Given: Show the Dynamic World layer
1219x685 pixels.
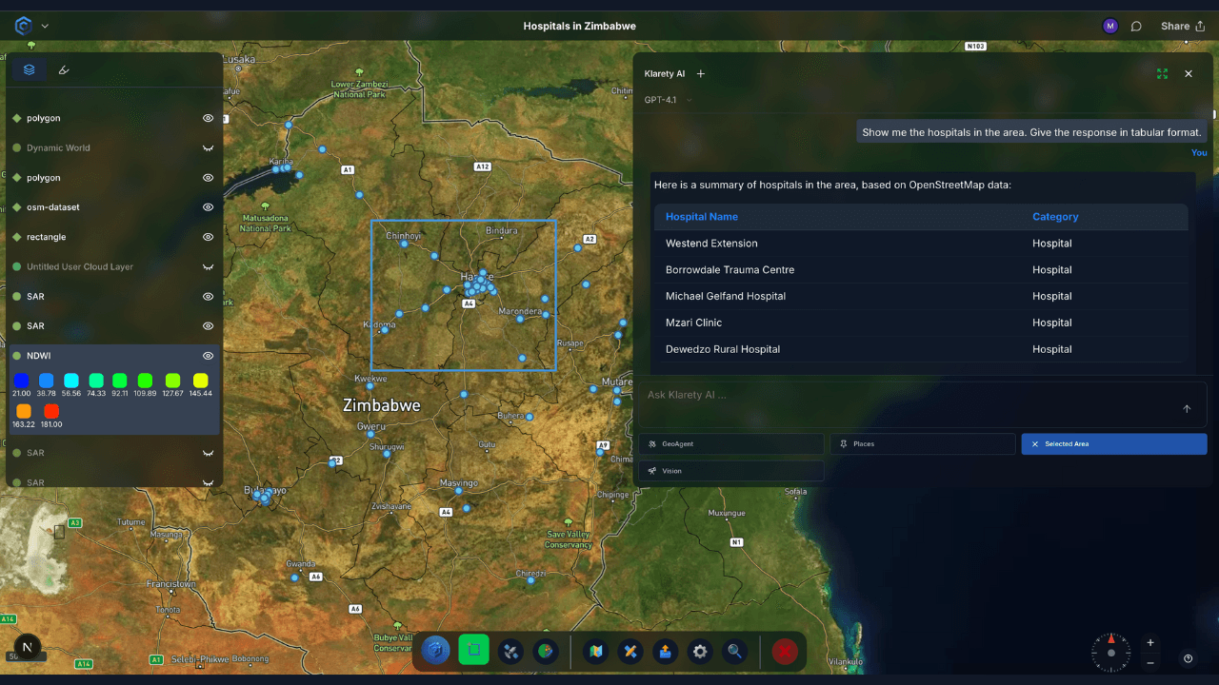Looking at the screenshot, I should coord(208,148).
